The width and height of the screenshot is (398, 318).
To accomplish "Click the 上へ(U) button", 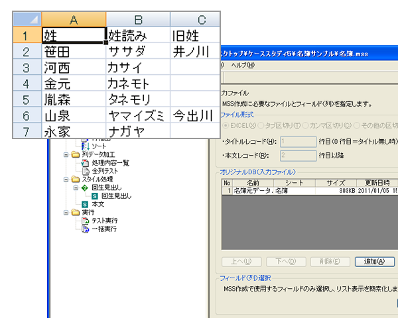I will (241, 262).
